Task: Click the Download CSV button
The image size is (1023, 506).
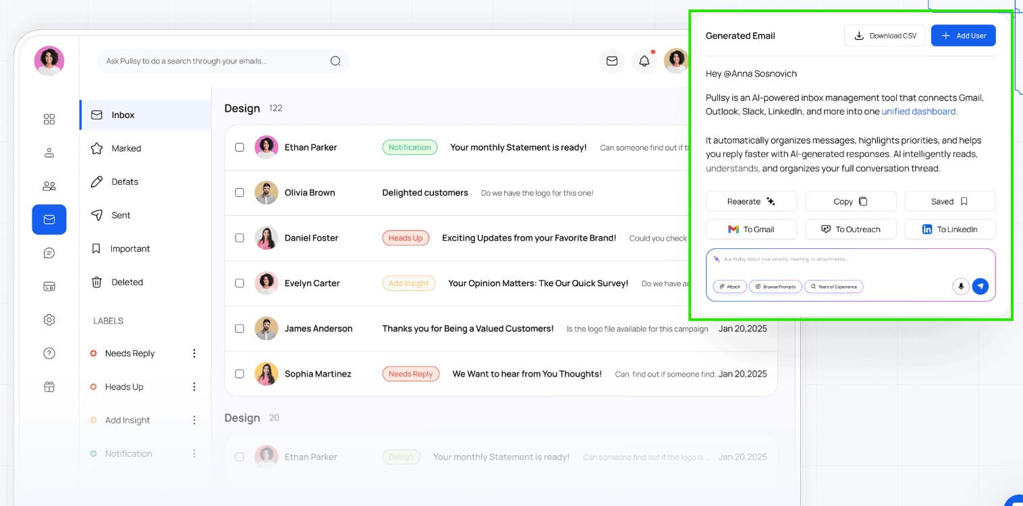Action: (885, 36)
